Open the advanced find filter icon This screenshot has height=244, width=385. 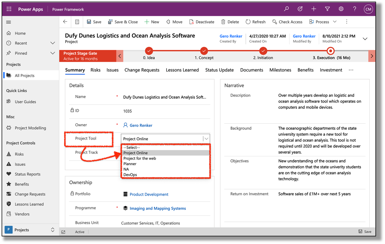(327, 9)
